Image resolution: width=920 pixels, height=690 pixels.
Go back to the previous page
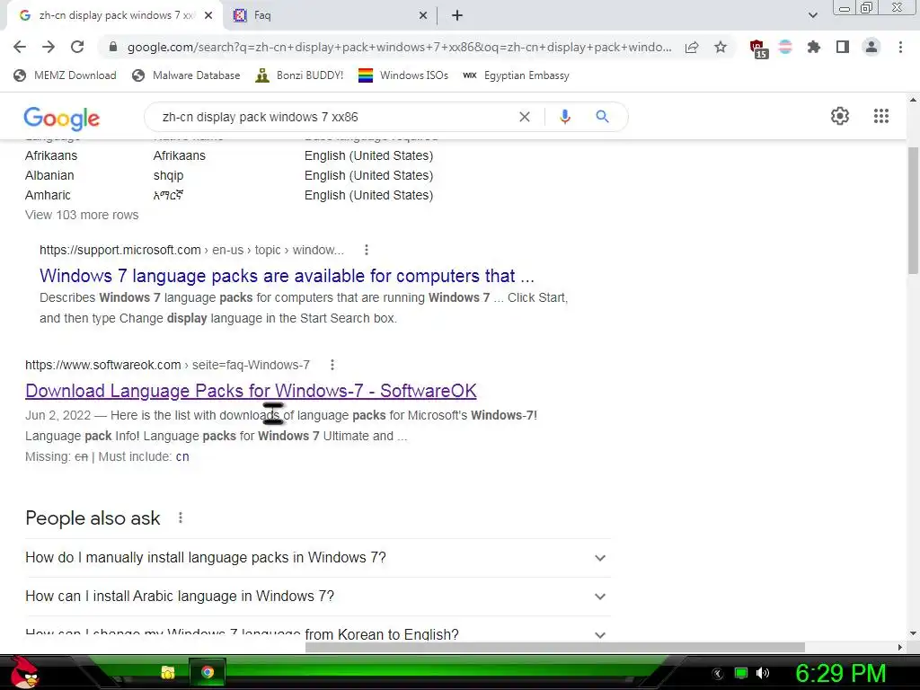pos(20,47)
